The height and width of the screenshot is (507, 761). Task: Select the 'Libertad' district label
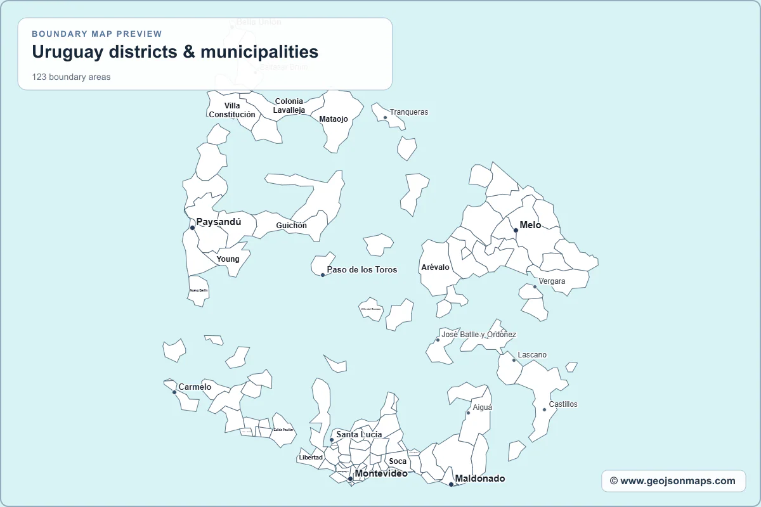click(x=311, y=457)
